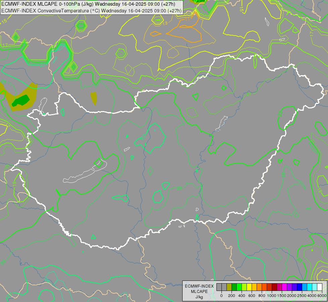Viewport: 328px width, 302px height.
Task: Select the dark red maroon legend swatch
Action: [x=274, y=287]
